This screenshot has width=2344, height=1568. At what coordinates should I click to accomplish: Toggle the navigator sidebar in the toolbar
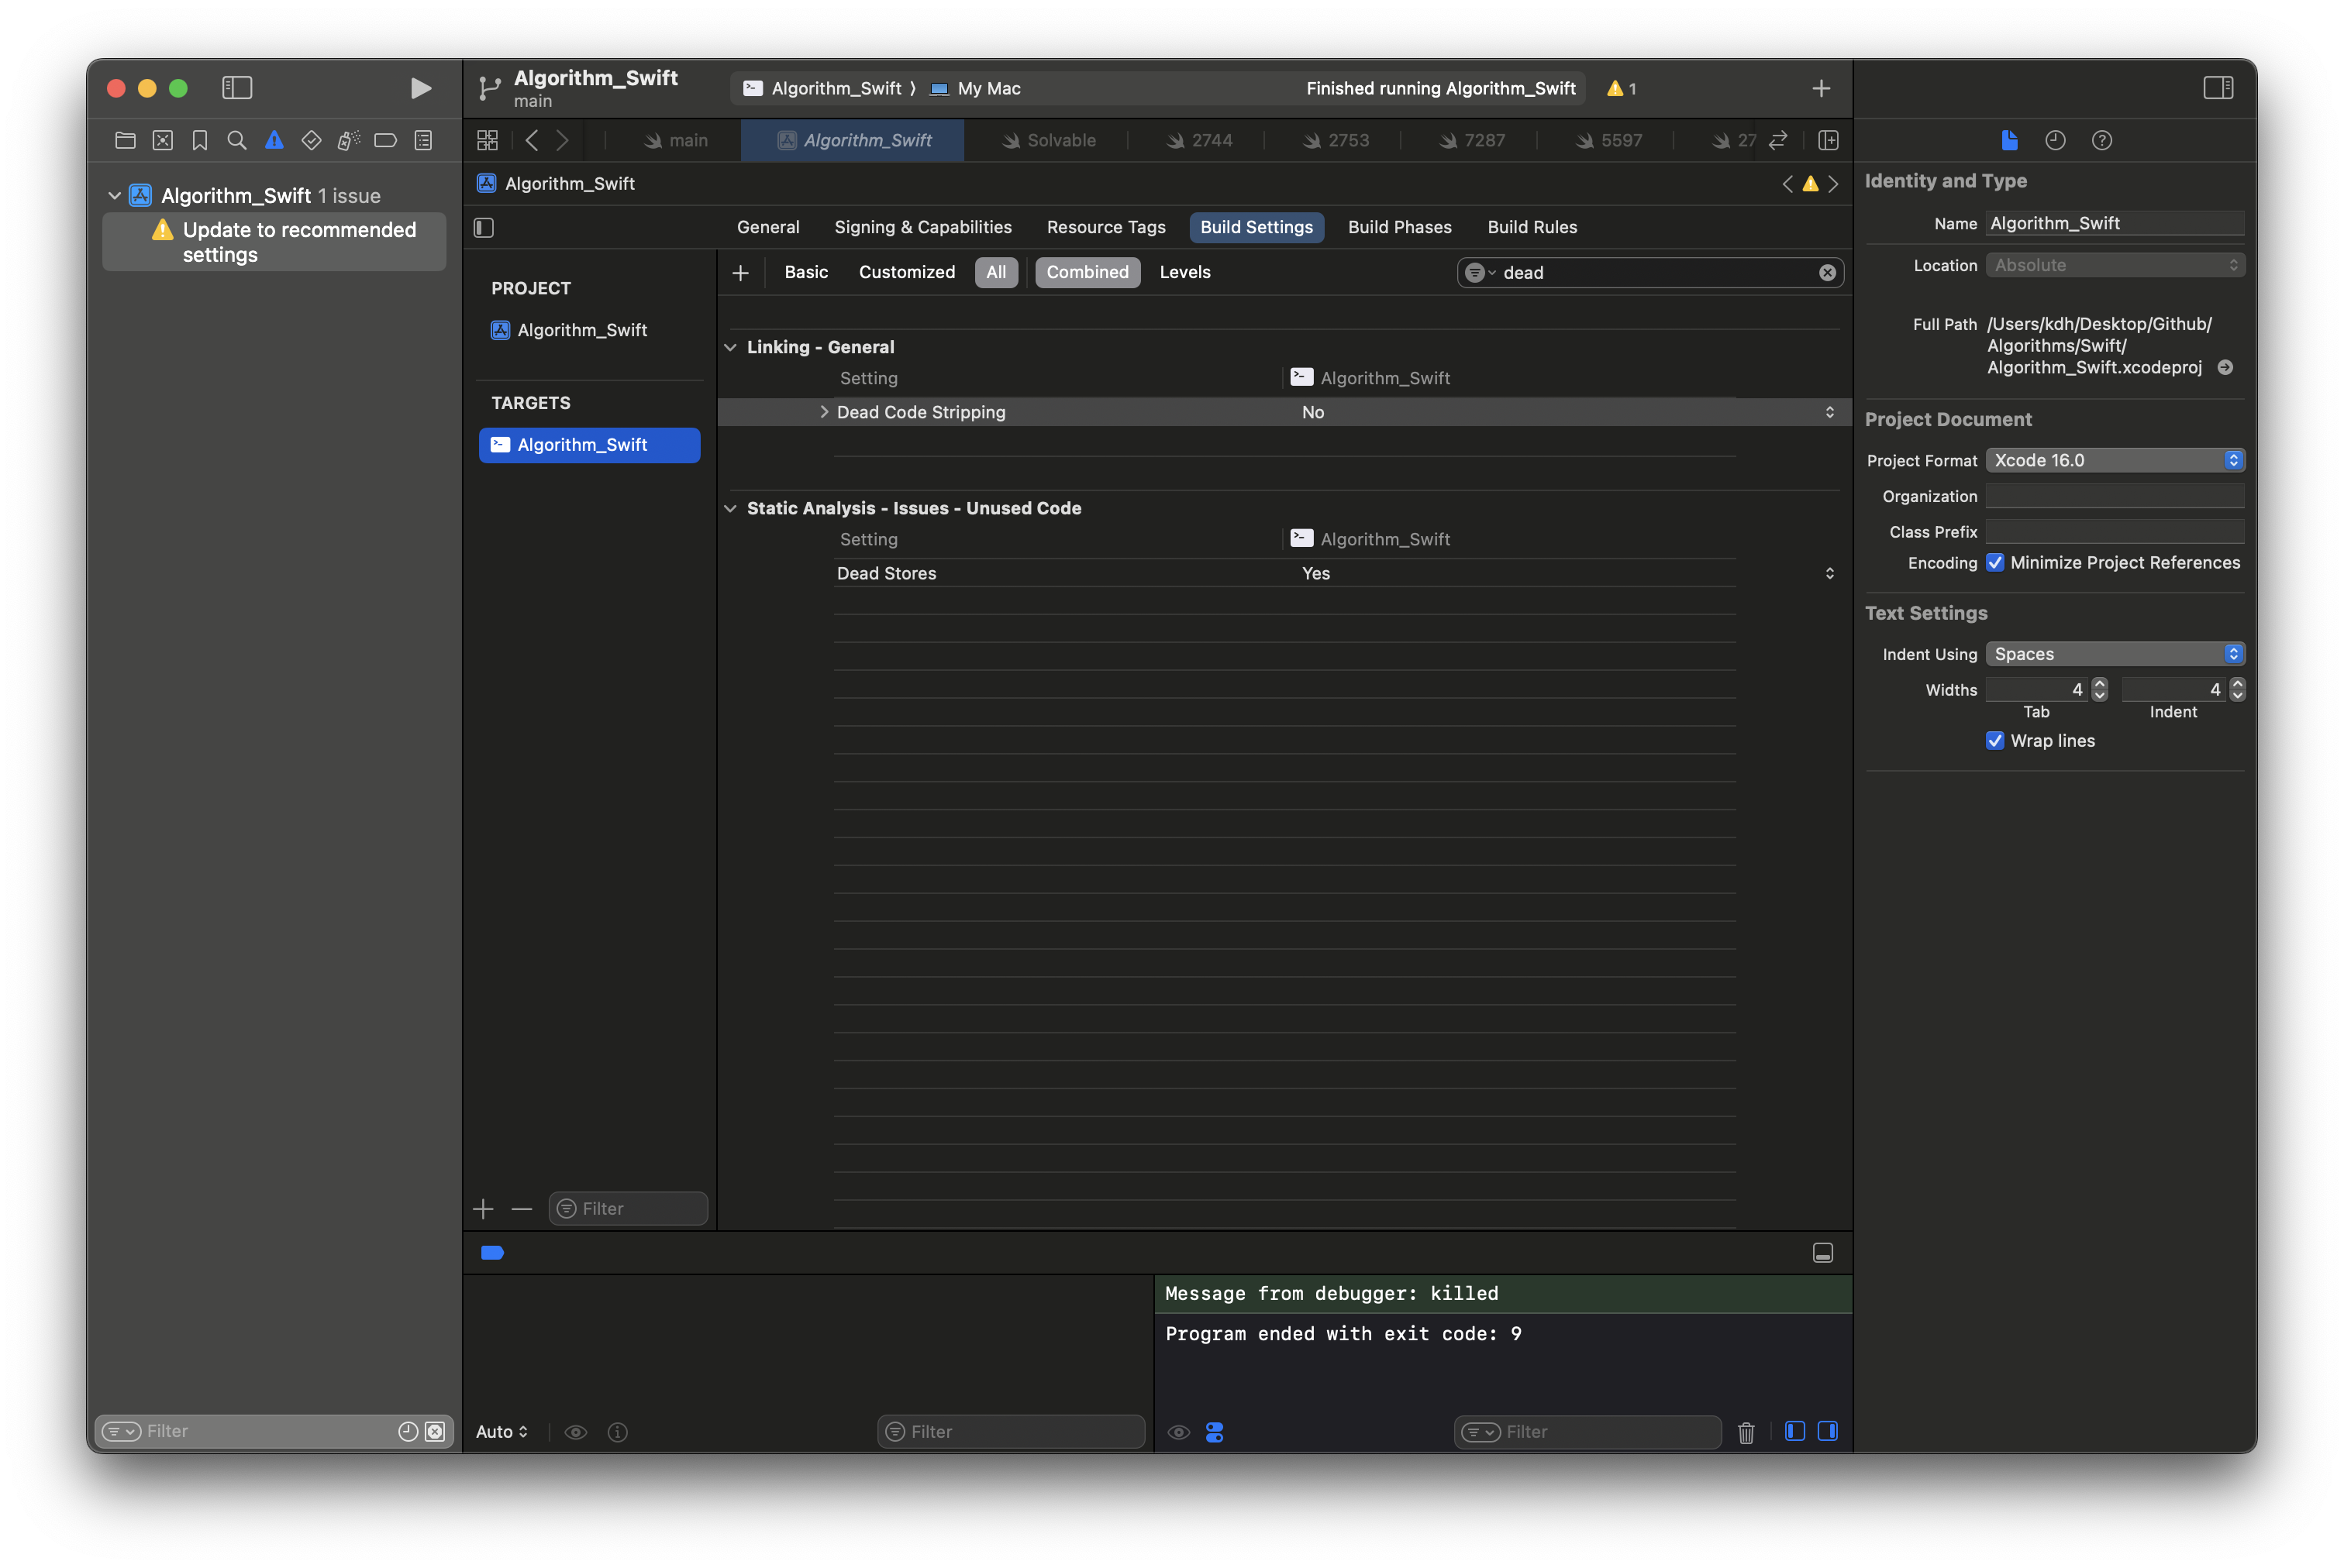click(237, 88)
